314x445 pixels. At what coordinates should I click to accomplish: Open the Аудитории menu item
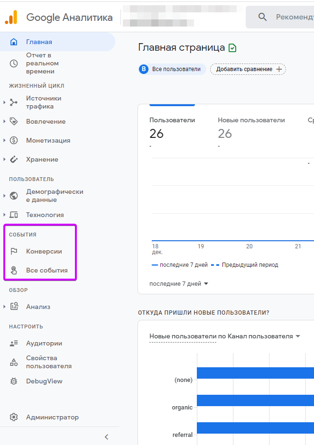click(44, 343)
